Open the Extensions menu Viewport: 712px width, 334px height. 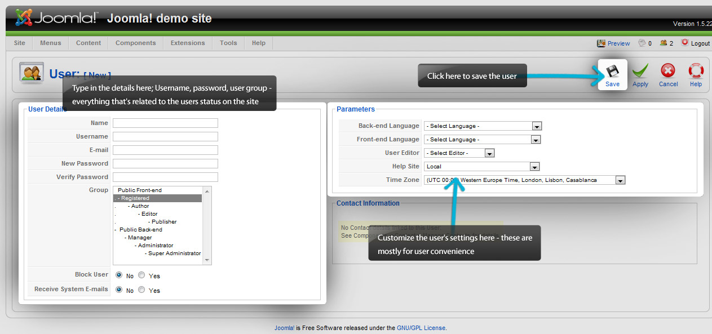click(x=188, y=43)
